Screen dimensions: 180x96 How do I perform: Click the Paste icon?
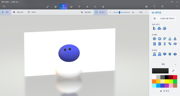146,7
